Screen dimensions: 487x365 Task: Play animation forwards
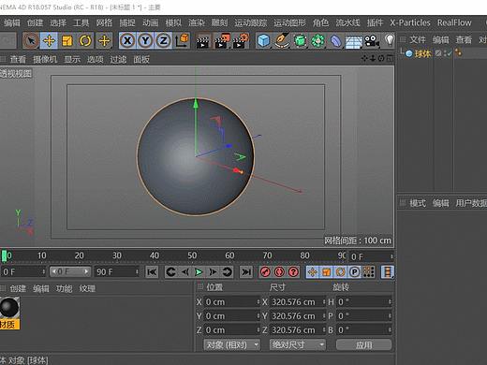click(x=199, y=272)
